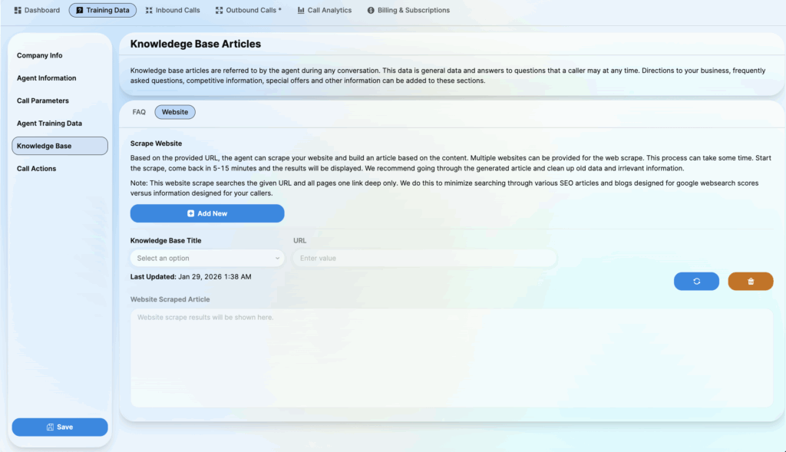Switch to the FAQ tab

pos(139,112)
